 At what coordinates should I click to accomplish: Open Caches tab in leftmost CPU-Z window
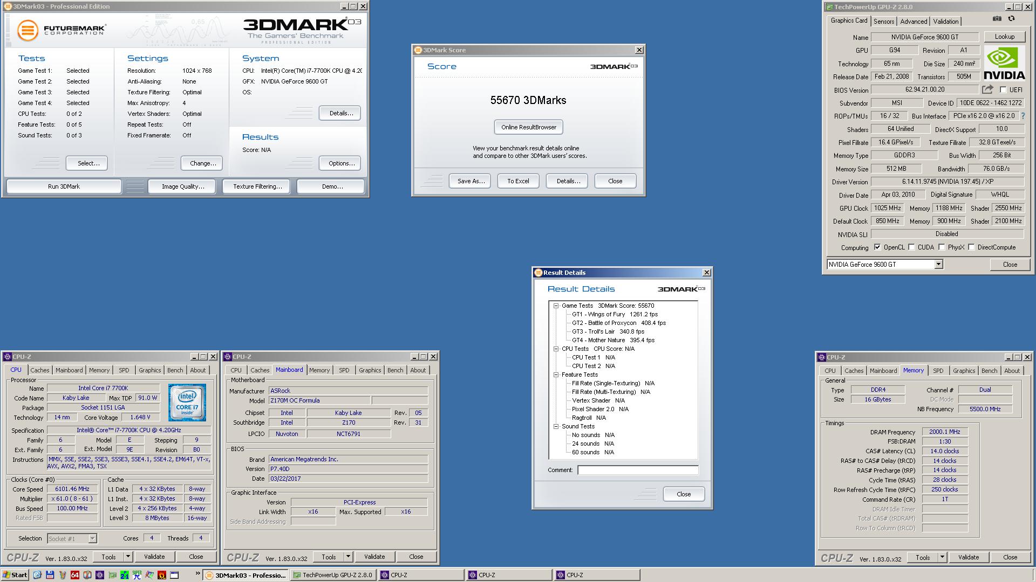[39, 370]
